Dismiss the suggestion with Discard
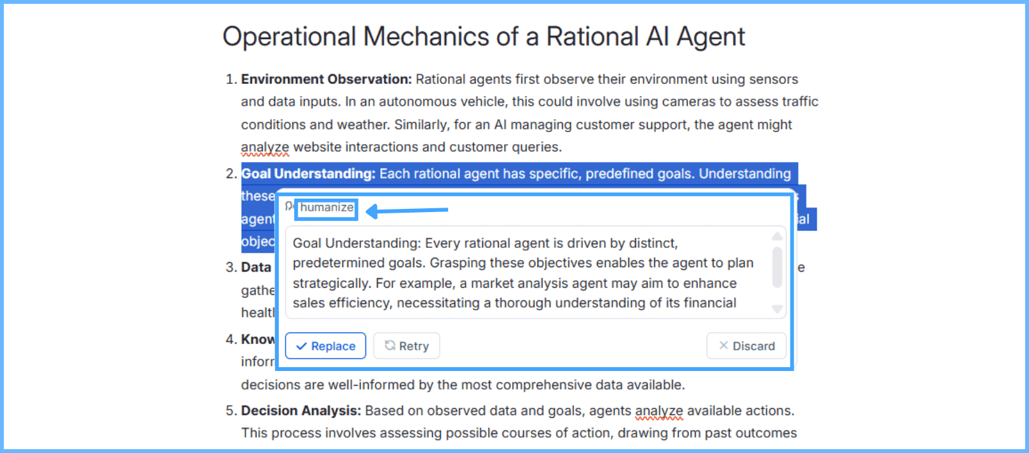 (x=746, y=346)
